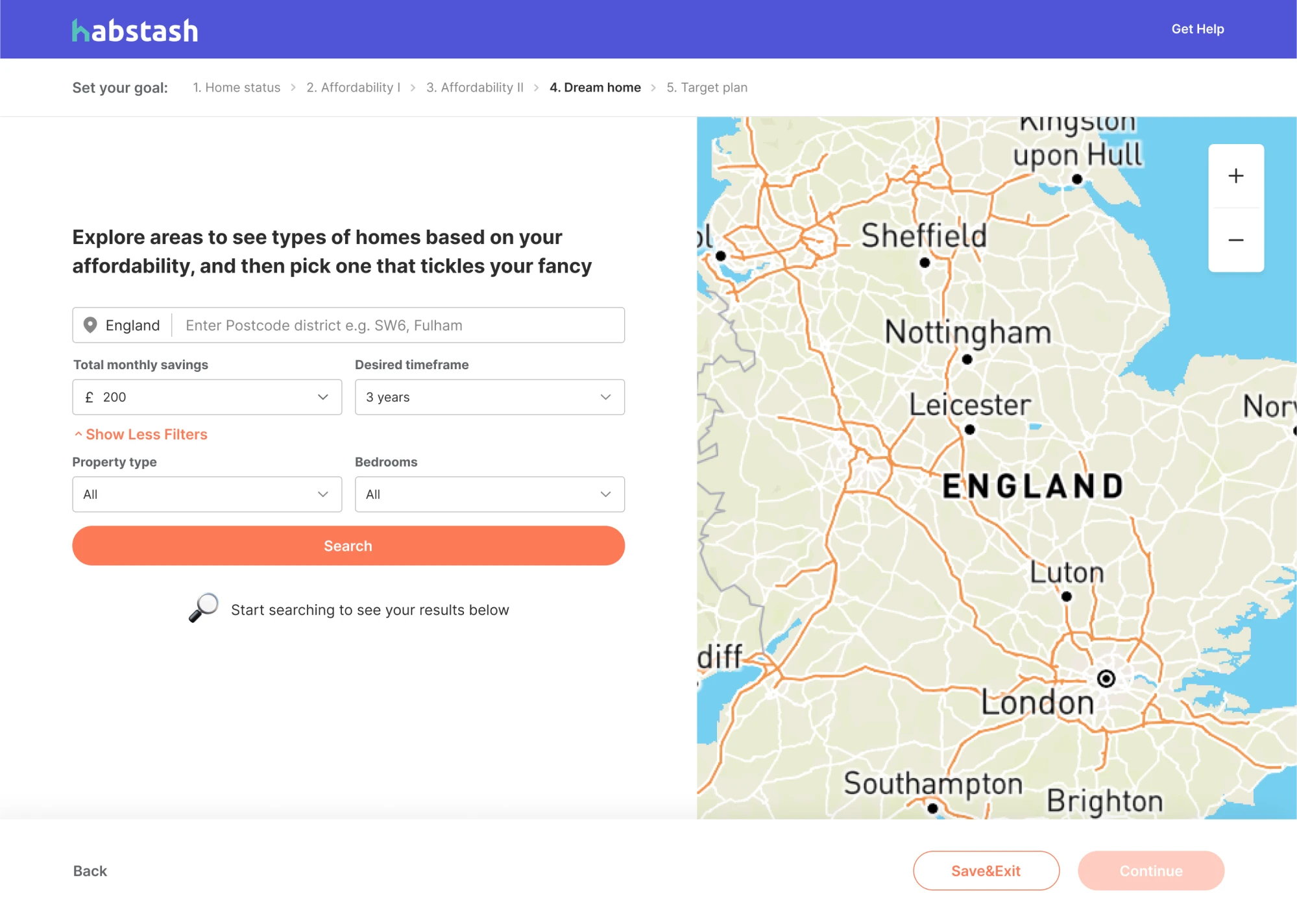Go to step 1. Home status
Image resolution: width=1297 pixels, height=922 pixels.
236,87
